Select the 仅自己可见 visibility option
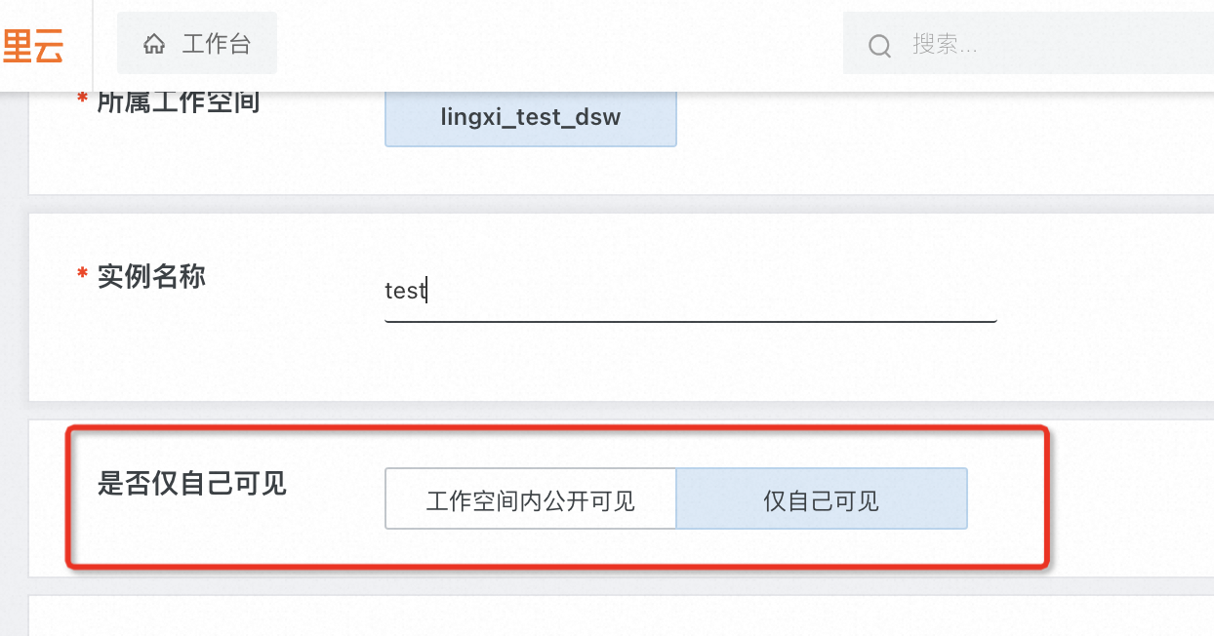The width and height of the screenshot is (1214, 636). pos(821,500)
